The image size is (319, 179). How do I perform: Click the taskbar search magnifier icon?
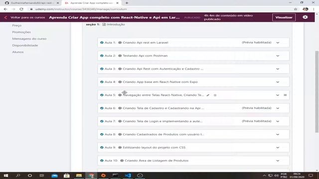(x=18, y=176)
